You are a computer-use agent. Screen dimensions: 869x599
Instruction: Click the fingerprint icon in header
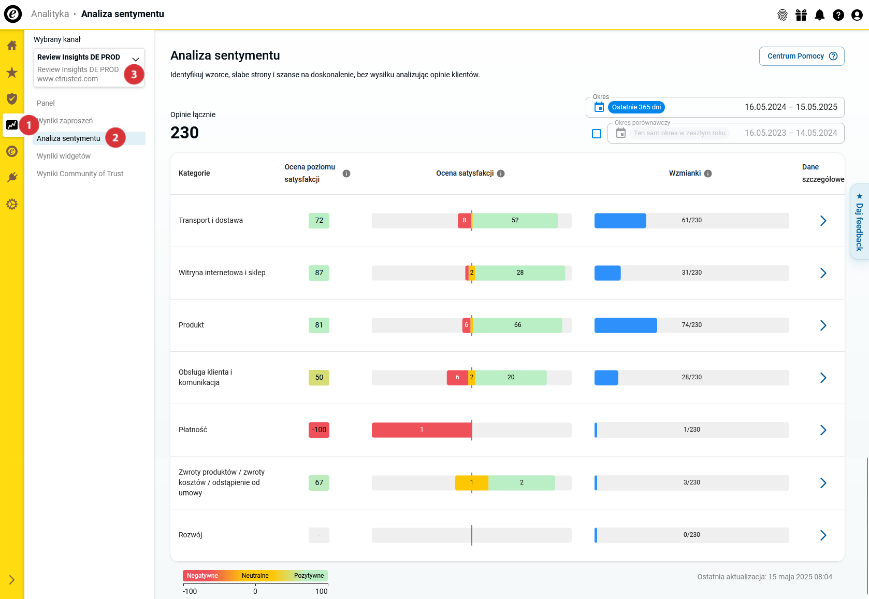(x=782, y=15)
